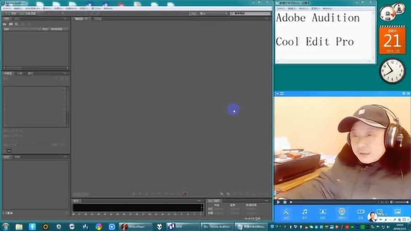Expand the levels panel menu

point(199,201)
